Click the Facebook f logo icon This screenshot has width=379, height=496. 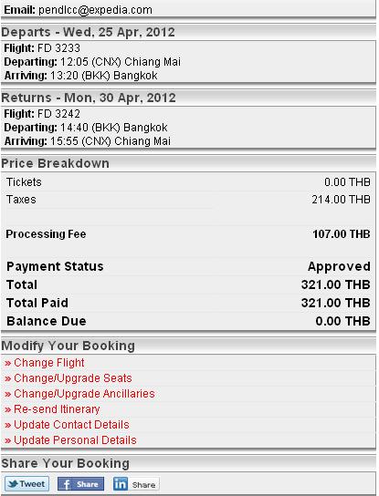click(x=66, y=484)
